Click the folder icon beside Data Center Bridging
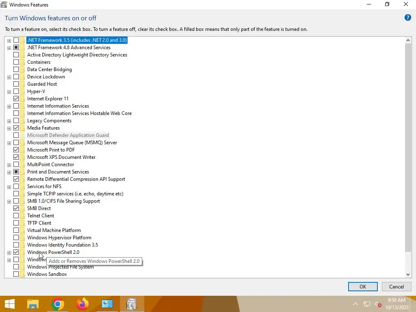 pos(22,69)
